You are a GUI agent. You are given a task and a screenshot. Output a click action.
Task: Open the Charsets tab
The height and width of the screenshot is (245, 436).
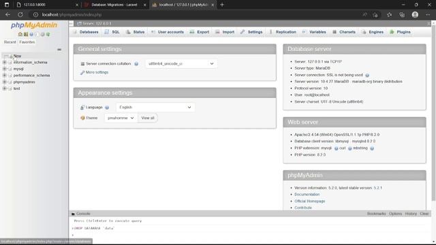click(344, 32)
